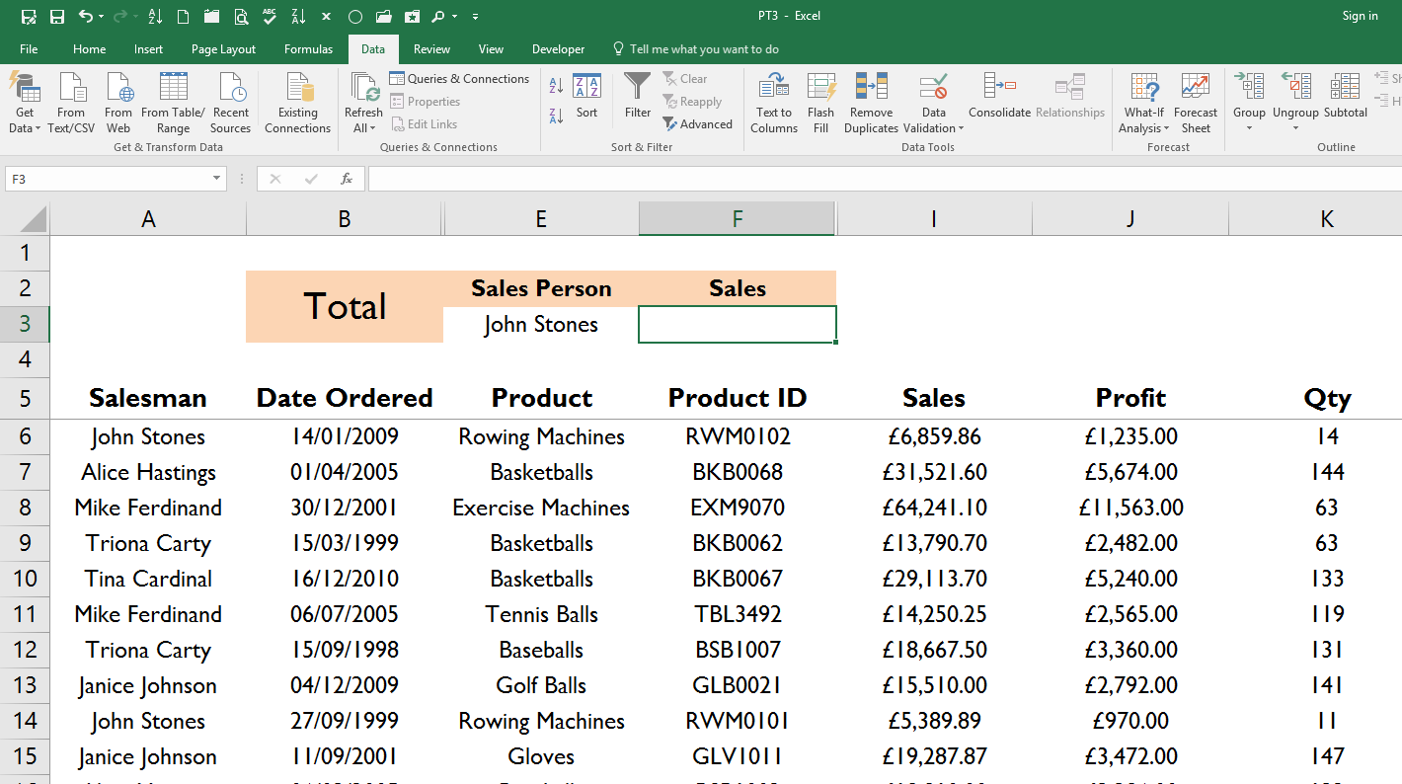Screen dimensions: 1402x784
Task: Expand the Name Box dropdown
Action: 219,179
